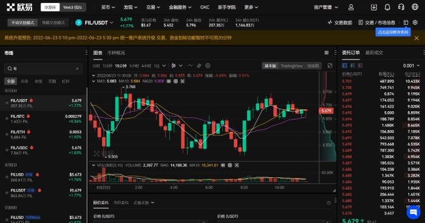Open VOLUME indicator settings gear

tap(230, 165)
